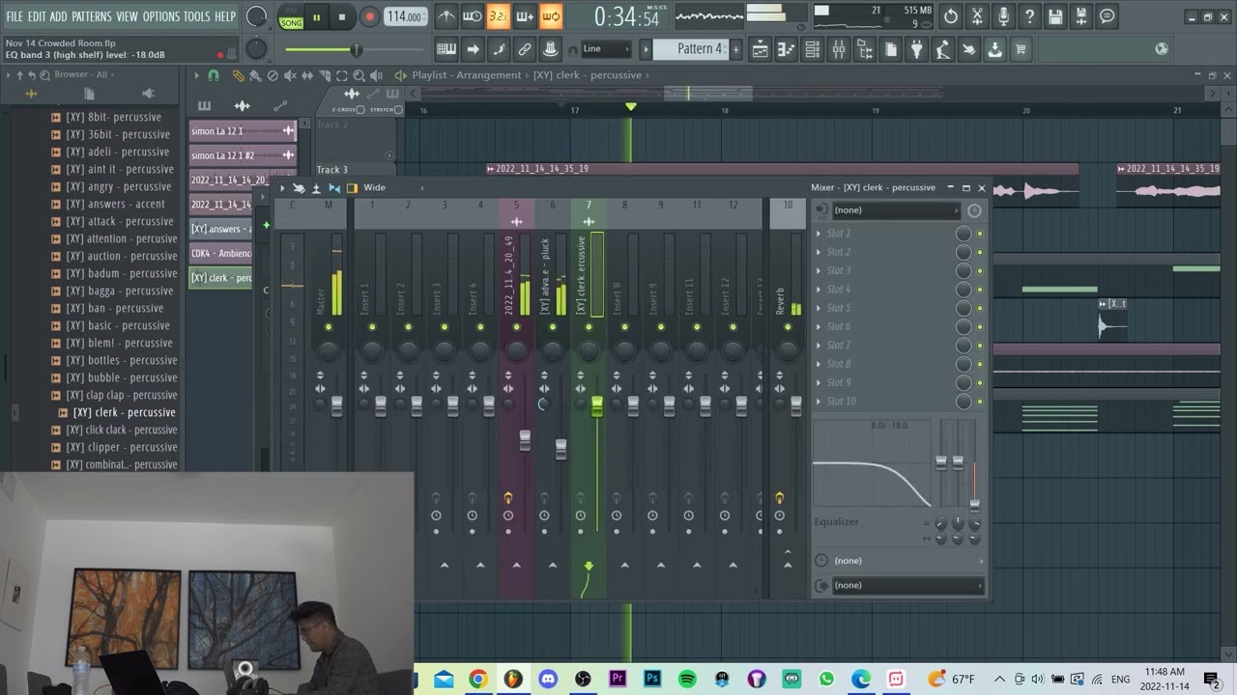The height and width of the screenshot is (695, 1237).
Task: Select the playlist zoom magnifier tool
Action: click(x=359, y=75)
